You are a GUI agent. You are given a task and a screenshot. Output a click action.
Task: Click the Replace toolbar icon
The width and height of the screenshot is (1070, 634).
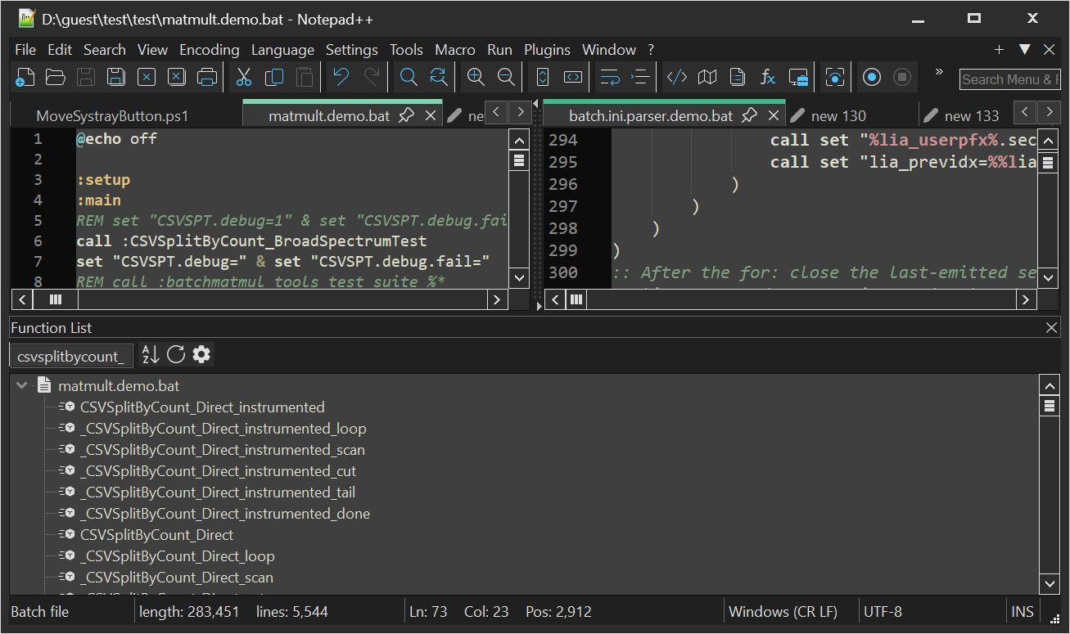point(439,78)
